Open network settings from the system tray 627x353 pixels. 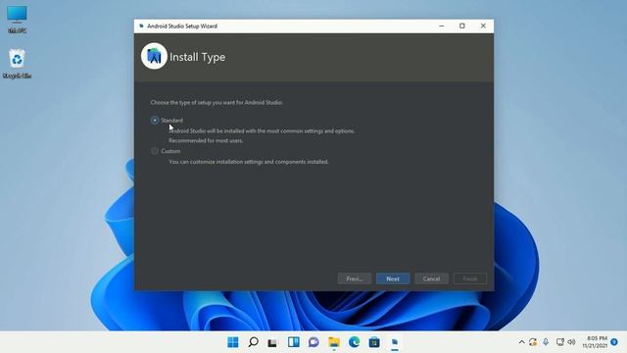coord(559,342)
